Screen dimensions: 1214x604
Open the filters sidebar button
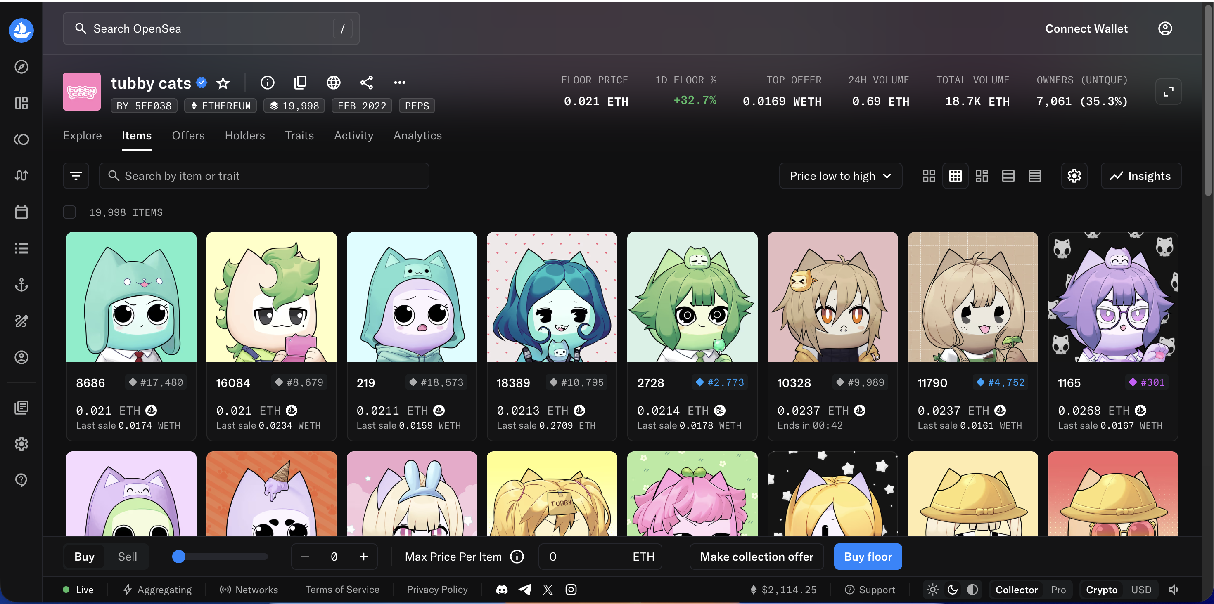click(76, 176)
